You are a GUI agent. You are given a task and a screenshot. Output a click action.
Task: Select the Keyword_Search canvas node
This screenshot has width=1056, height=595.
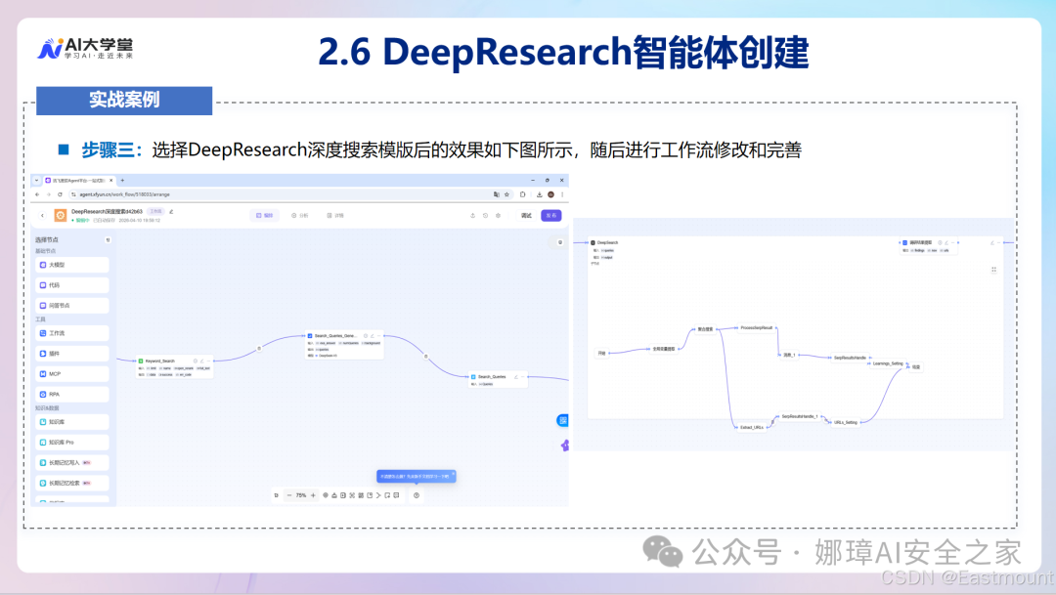175,367
